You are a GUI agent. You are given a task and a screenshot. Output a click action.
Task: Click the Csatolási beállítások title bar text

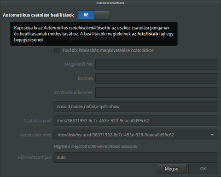[x=110, y=3]
